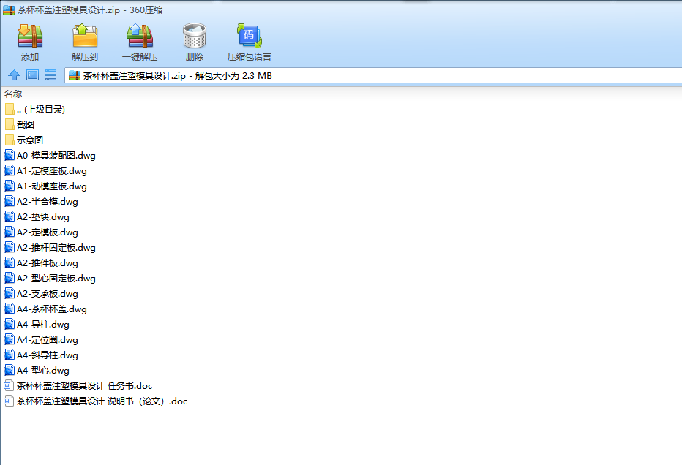Image resolution: width=682 pixels, height=465 pixels.
Task: Switch to list view mode
Action: coord(51,75)
